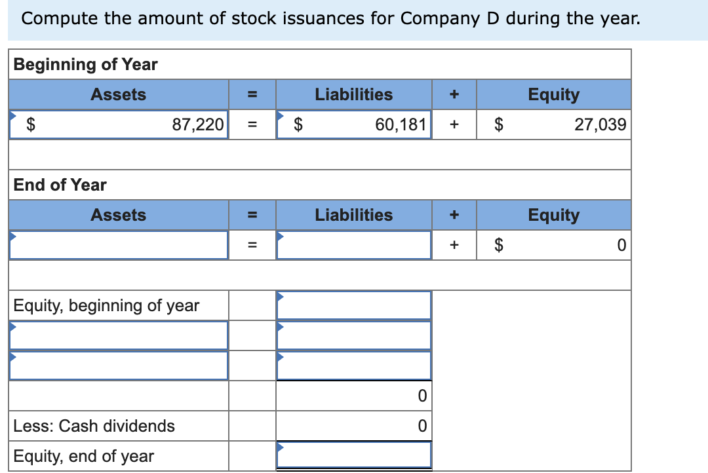Select the first blank description field below Equity beginning
The height and width of the screenshot is (473, 708).
point(118,335)
